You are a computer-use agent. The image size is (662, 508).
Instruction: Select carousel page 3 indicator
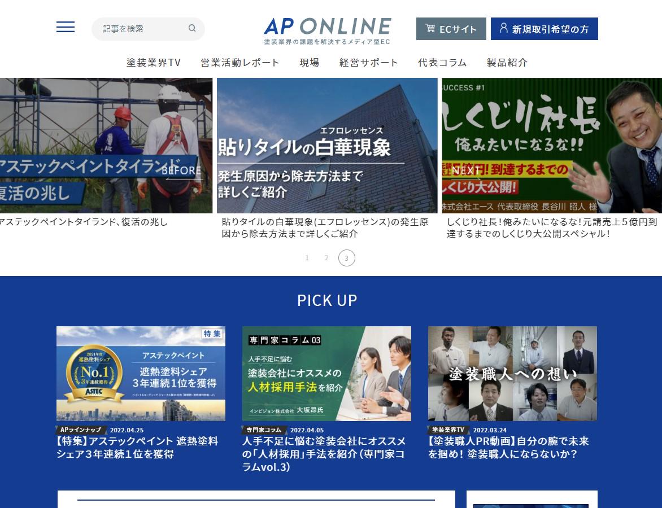pyautogui.click(x=347, y=258)
